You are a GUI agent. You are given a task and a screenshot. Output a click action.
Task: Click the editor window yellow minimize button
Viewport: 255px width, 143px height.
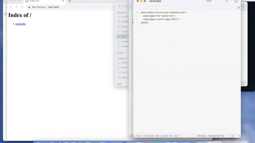tap(141, 1)
